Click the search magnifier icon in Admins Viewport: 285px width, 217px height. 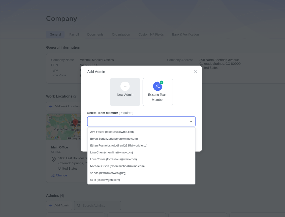(x=79, y=205)
